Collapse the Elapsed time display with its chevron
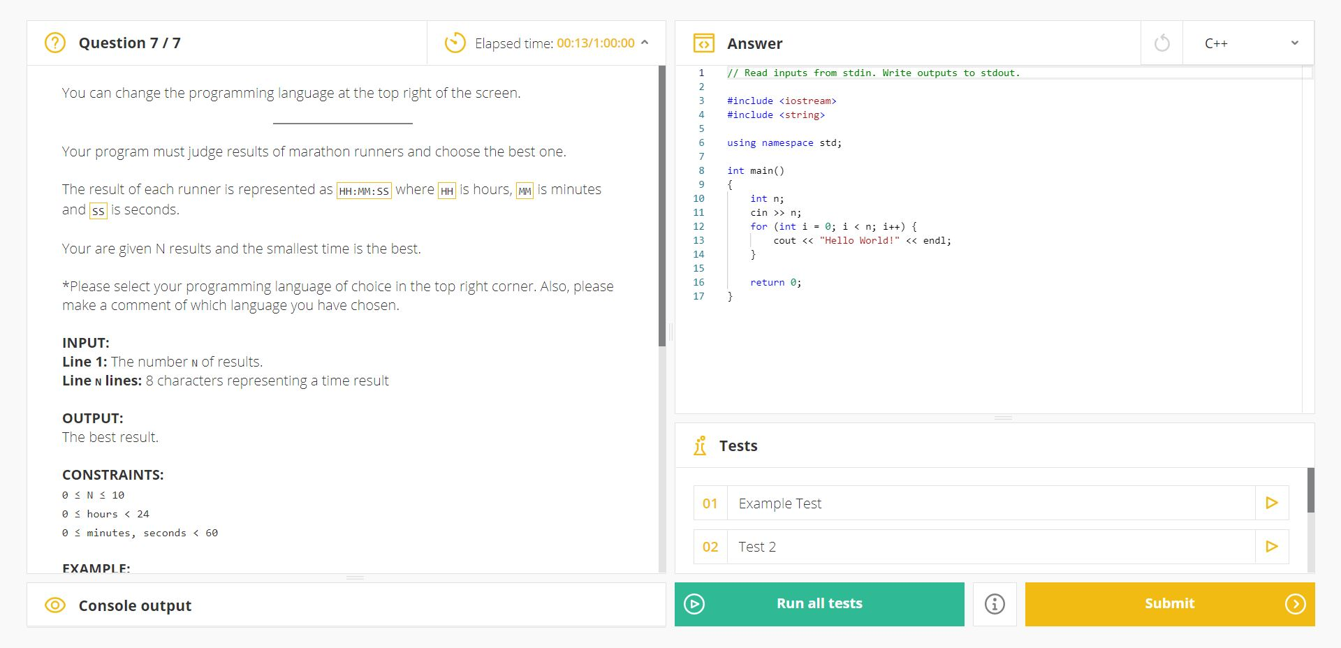The image size is (1341, 648). point(643,43)
